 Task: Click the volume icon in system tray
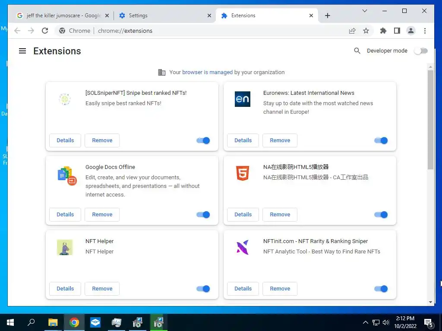click(386, 322)
